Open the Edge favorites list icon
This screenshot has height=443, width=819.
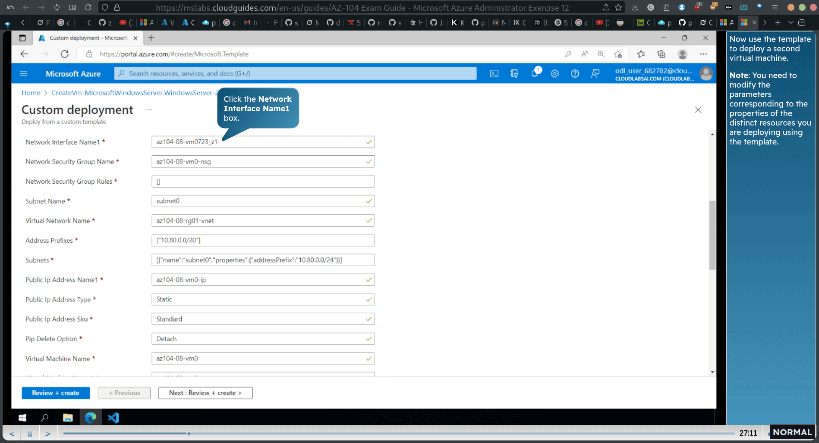[x=641, y=54]
